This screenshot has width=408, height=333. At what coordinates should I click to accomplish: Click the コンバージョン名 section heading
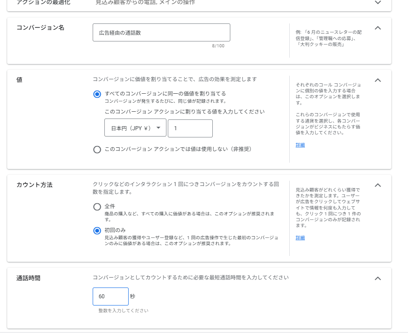pyautogui.click(x=40, y=27)
